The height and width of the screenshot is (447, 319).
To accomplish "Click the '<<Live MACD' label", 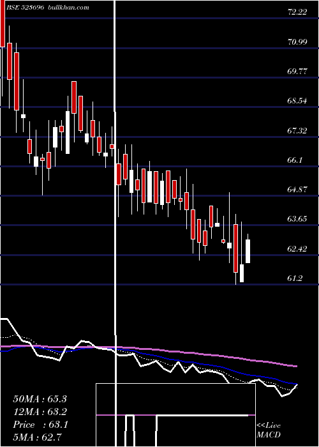I will pos(269,430).
